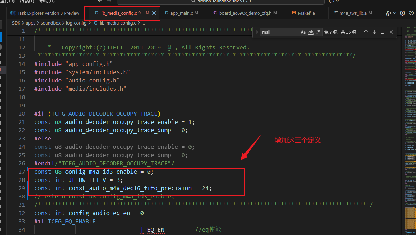Viewport: 416px width, 235px height.
Task: Open the soundbox breadcrumb folder
Action: coord(50,23)
